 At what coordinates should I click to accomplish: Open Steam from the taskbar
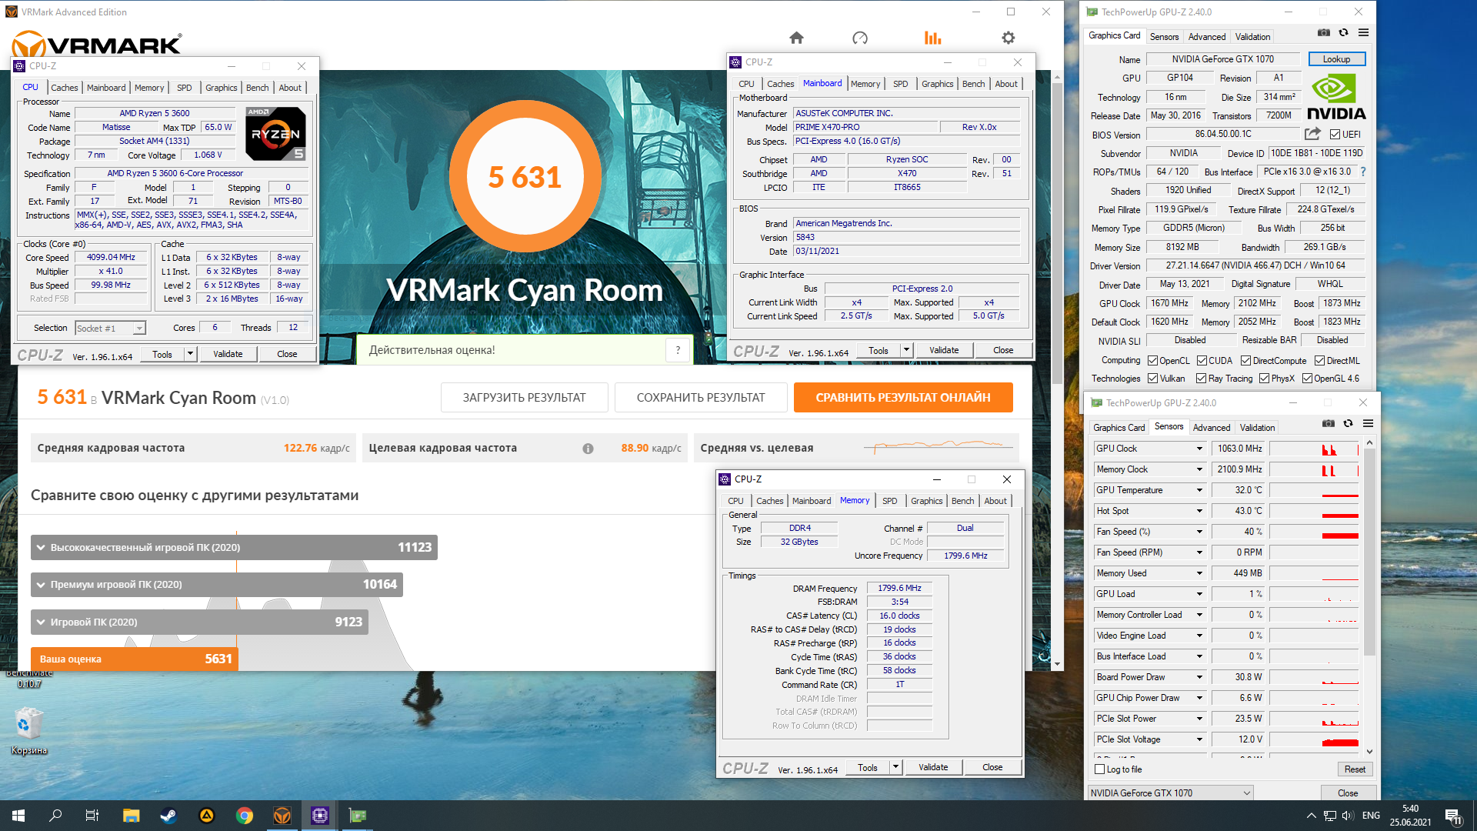pyautogui.click(x=168, y=816)
